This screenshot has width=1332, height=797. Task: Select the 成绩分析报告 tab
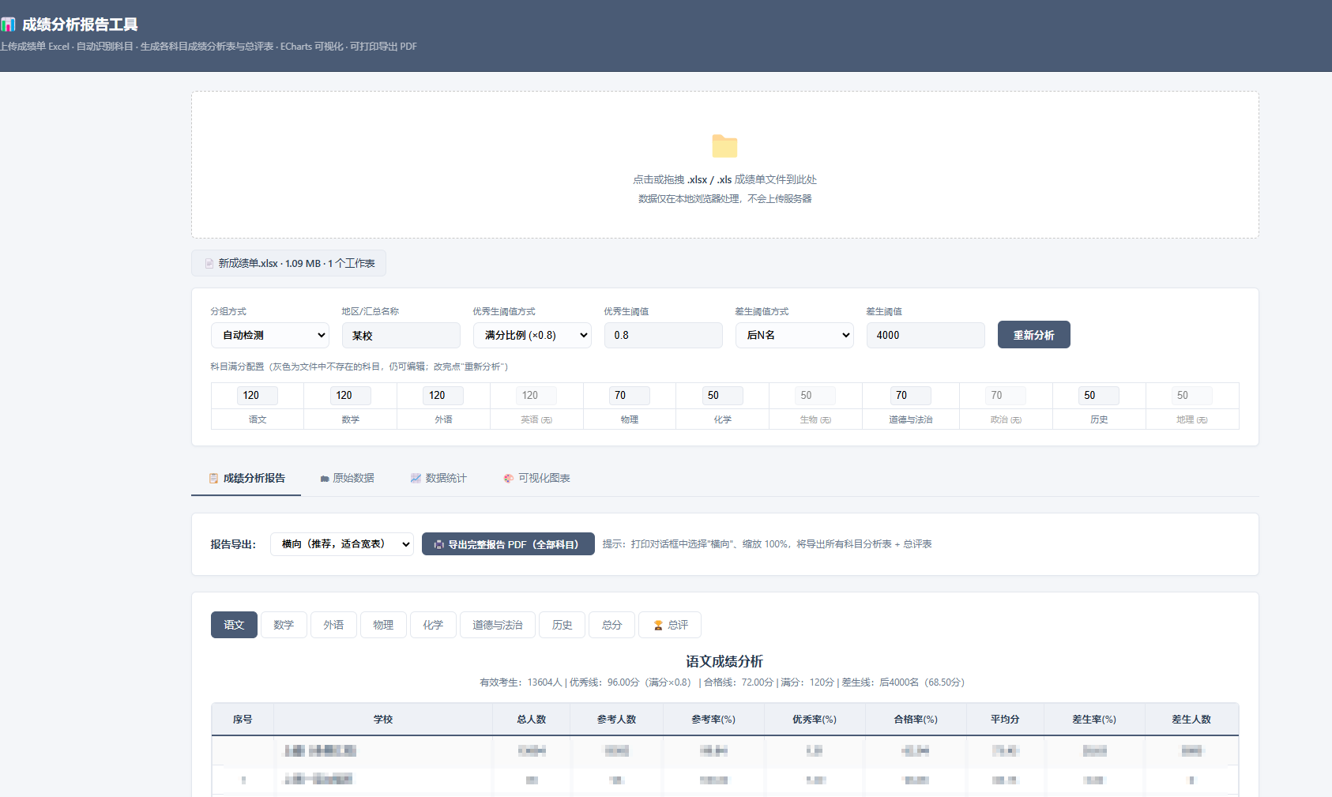pyautogui.click(x=246, y=479)
